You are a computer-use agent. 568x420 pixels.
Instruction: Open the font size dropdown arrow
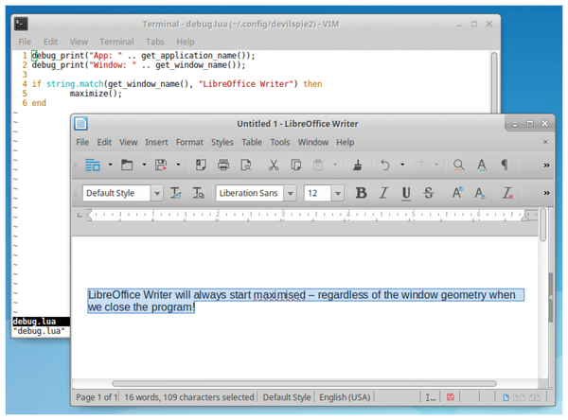pyautogui.click(x=338, y=193)
